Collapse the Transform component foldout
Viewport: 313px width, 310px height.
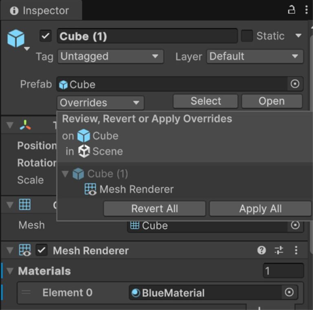(10, 126)
